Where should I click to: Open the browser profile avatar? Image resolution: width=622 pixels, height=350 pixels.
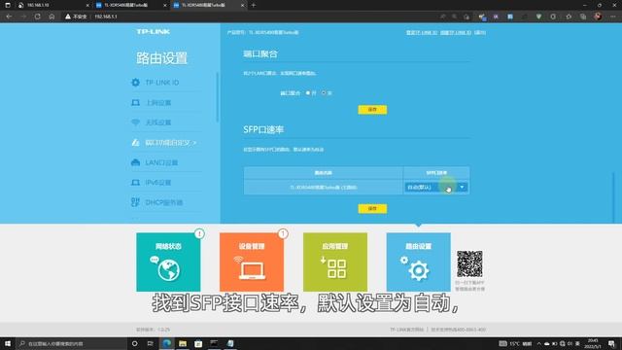click(x=598, y=17)
